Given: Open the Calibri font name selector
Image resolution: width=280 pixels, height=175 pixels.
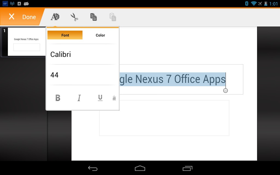Looking at the screenshot, I should [83, 54].
